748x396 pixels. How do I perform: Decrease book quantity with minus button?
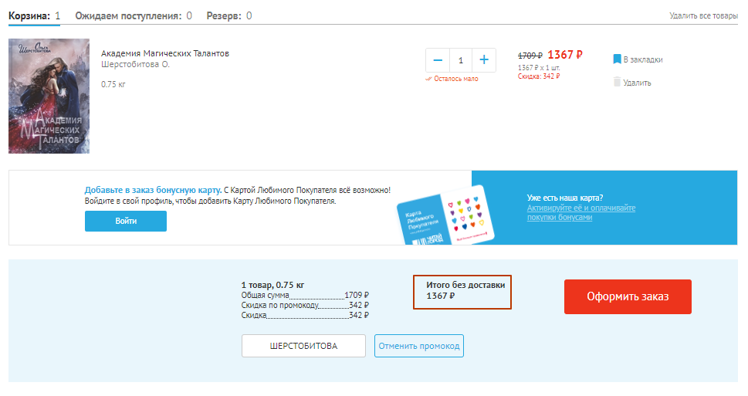click(x=438, y=60)
